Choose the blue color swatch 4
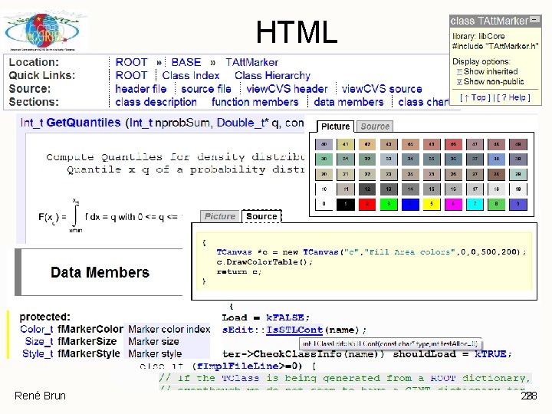 click(410, 204)
